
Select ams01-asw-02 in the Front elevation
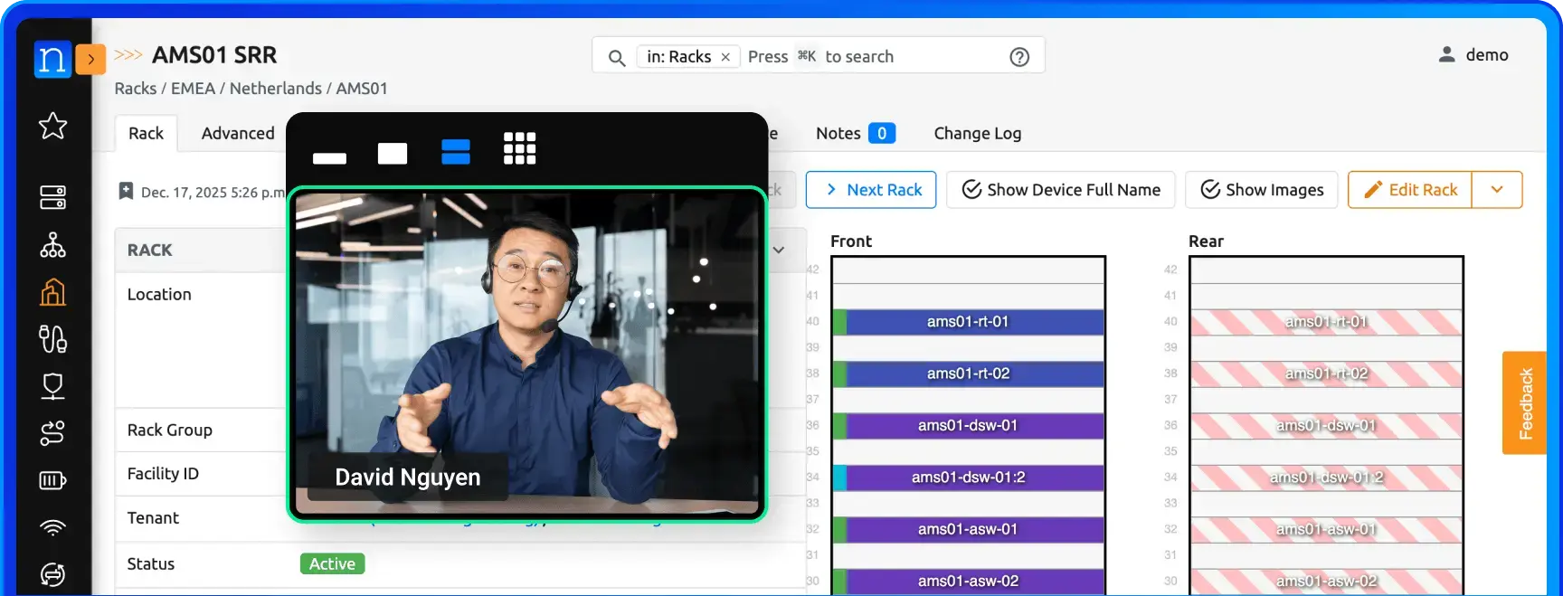tap(968, 582)
